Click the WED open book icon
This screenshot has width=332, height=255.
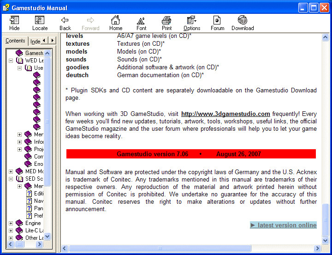click(x=19, y=61)
